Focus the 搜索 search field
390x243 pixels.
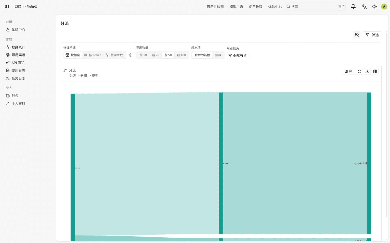coord(316,6)
